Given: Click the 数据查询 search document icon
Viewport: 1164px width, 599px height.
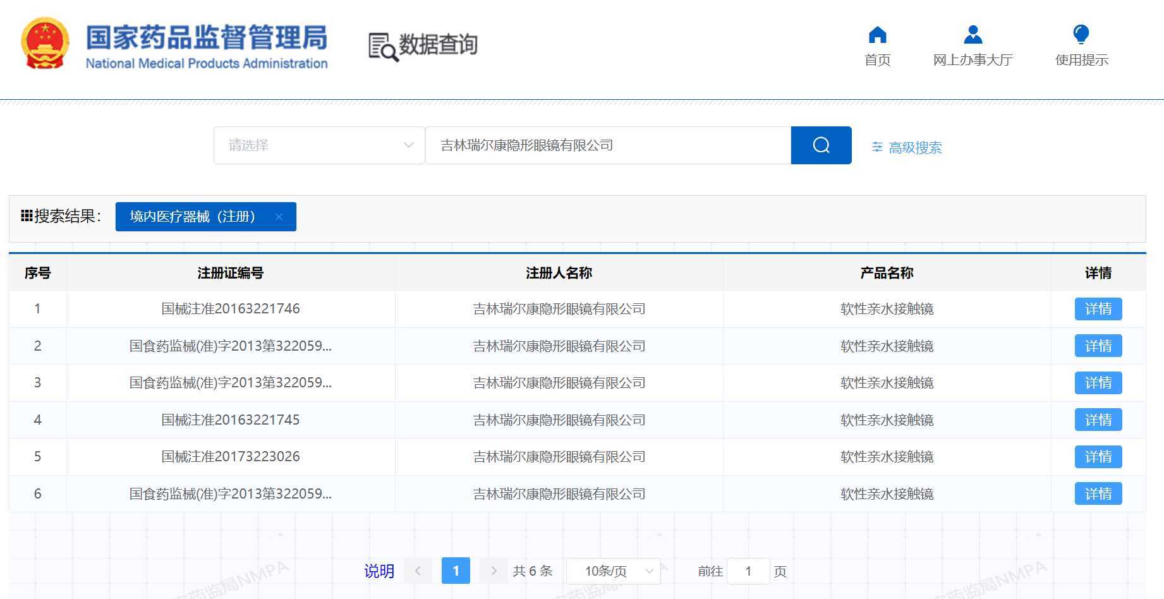Looking at the screenshot, I should [x=383, y=47].
